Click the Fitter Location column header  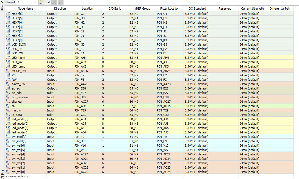click(170, 9)
